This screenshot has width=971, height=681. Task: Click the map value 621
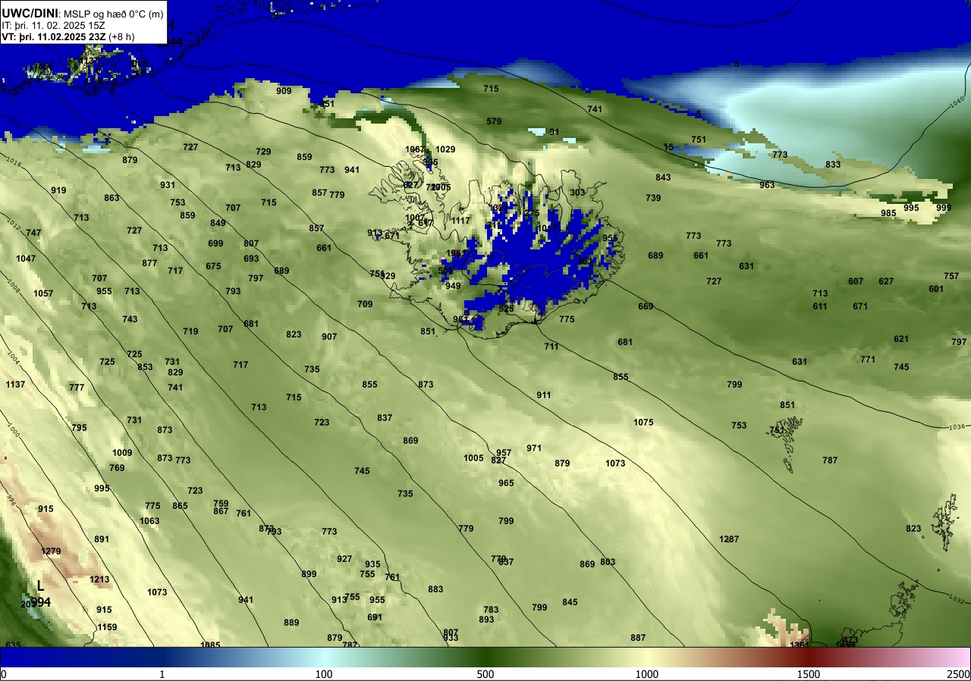point(901,339)
